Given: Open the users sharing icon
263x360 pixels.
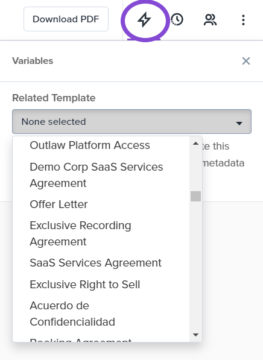Looking at the screenshot, I should click(210, 20).
